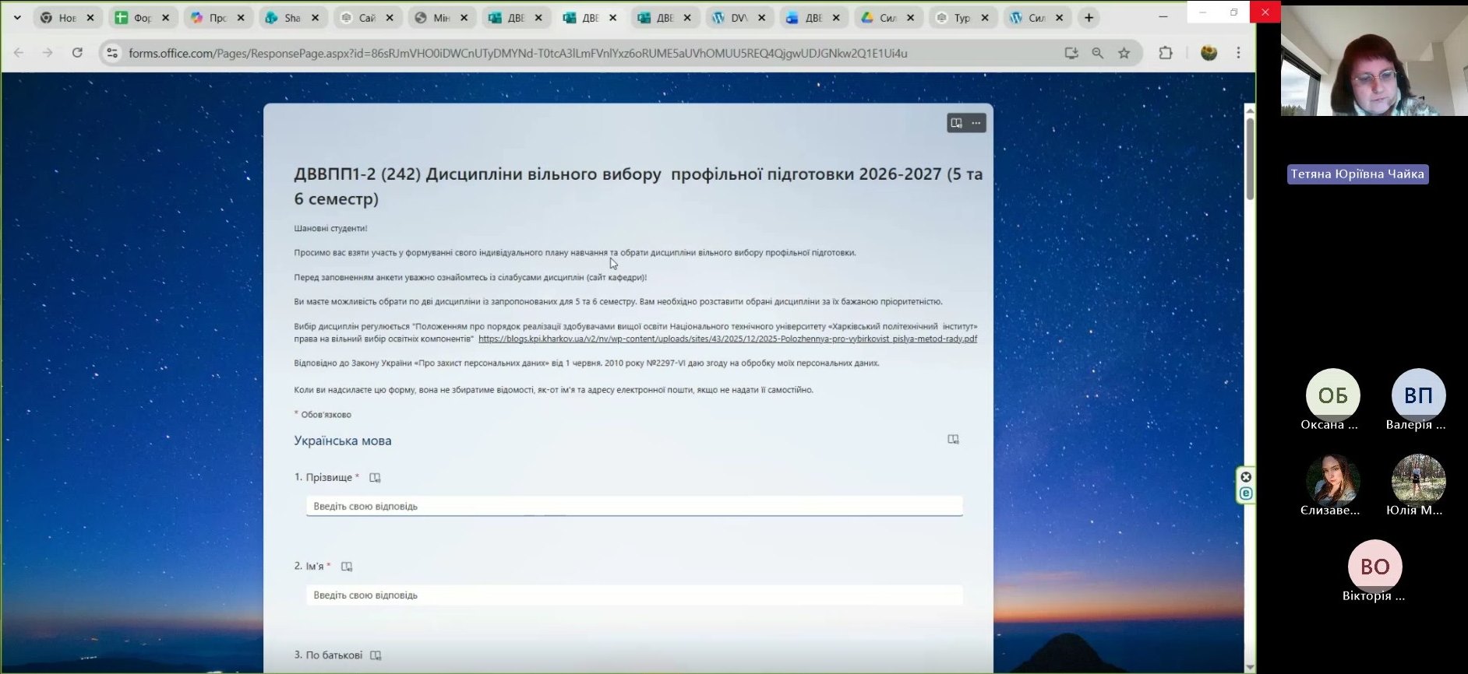The width and height of the screenshot is (1468, 674).
Task: Open the Chrome three-dot menu
Action: (1238, 53)
